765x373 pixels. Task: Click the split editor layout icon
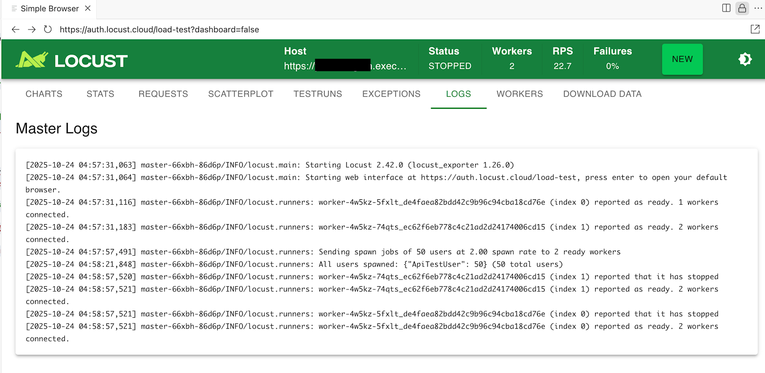point(726,8)
